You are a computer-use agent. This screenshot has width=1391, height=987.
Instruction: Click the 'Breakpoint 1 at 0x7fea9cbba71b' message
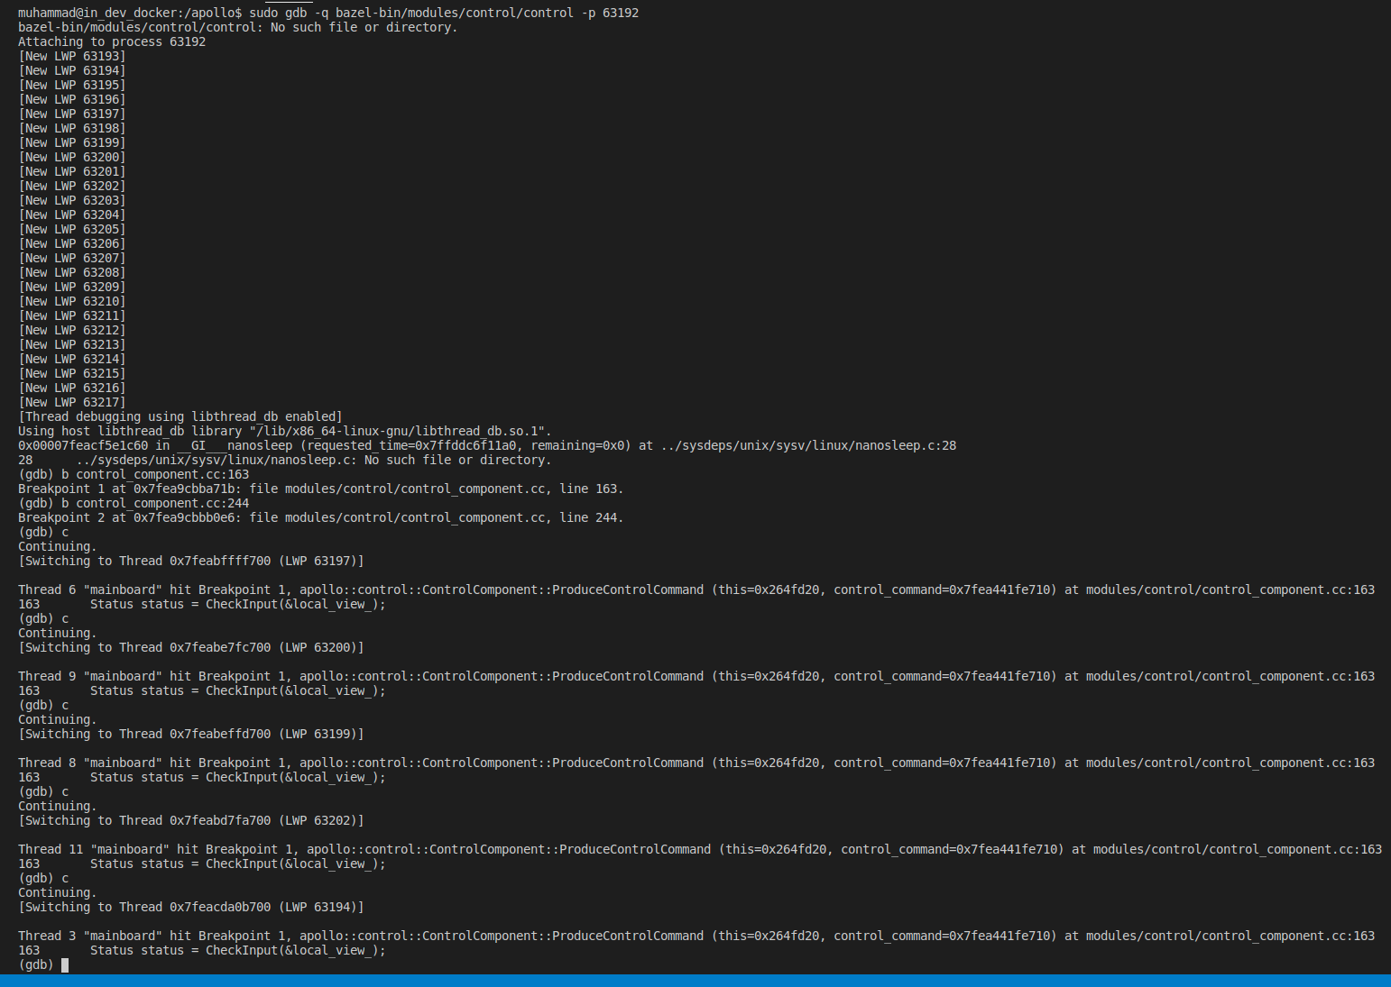pyautogui.click(x=319, y=489)
